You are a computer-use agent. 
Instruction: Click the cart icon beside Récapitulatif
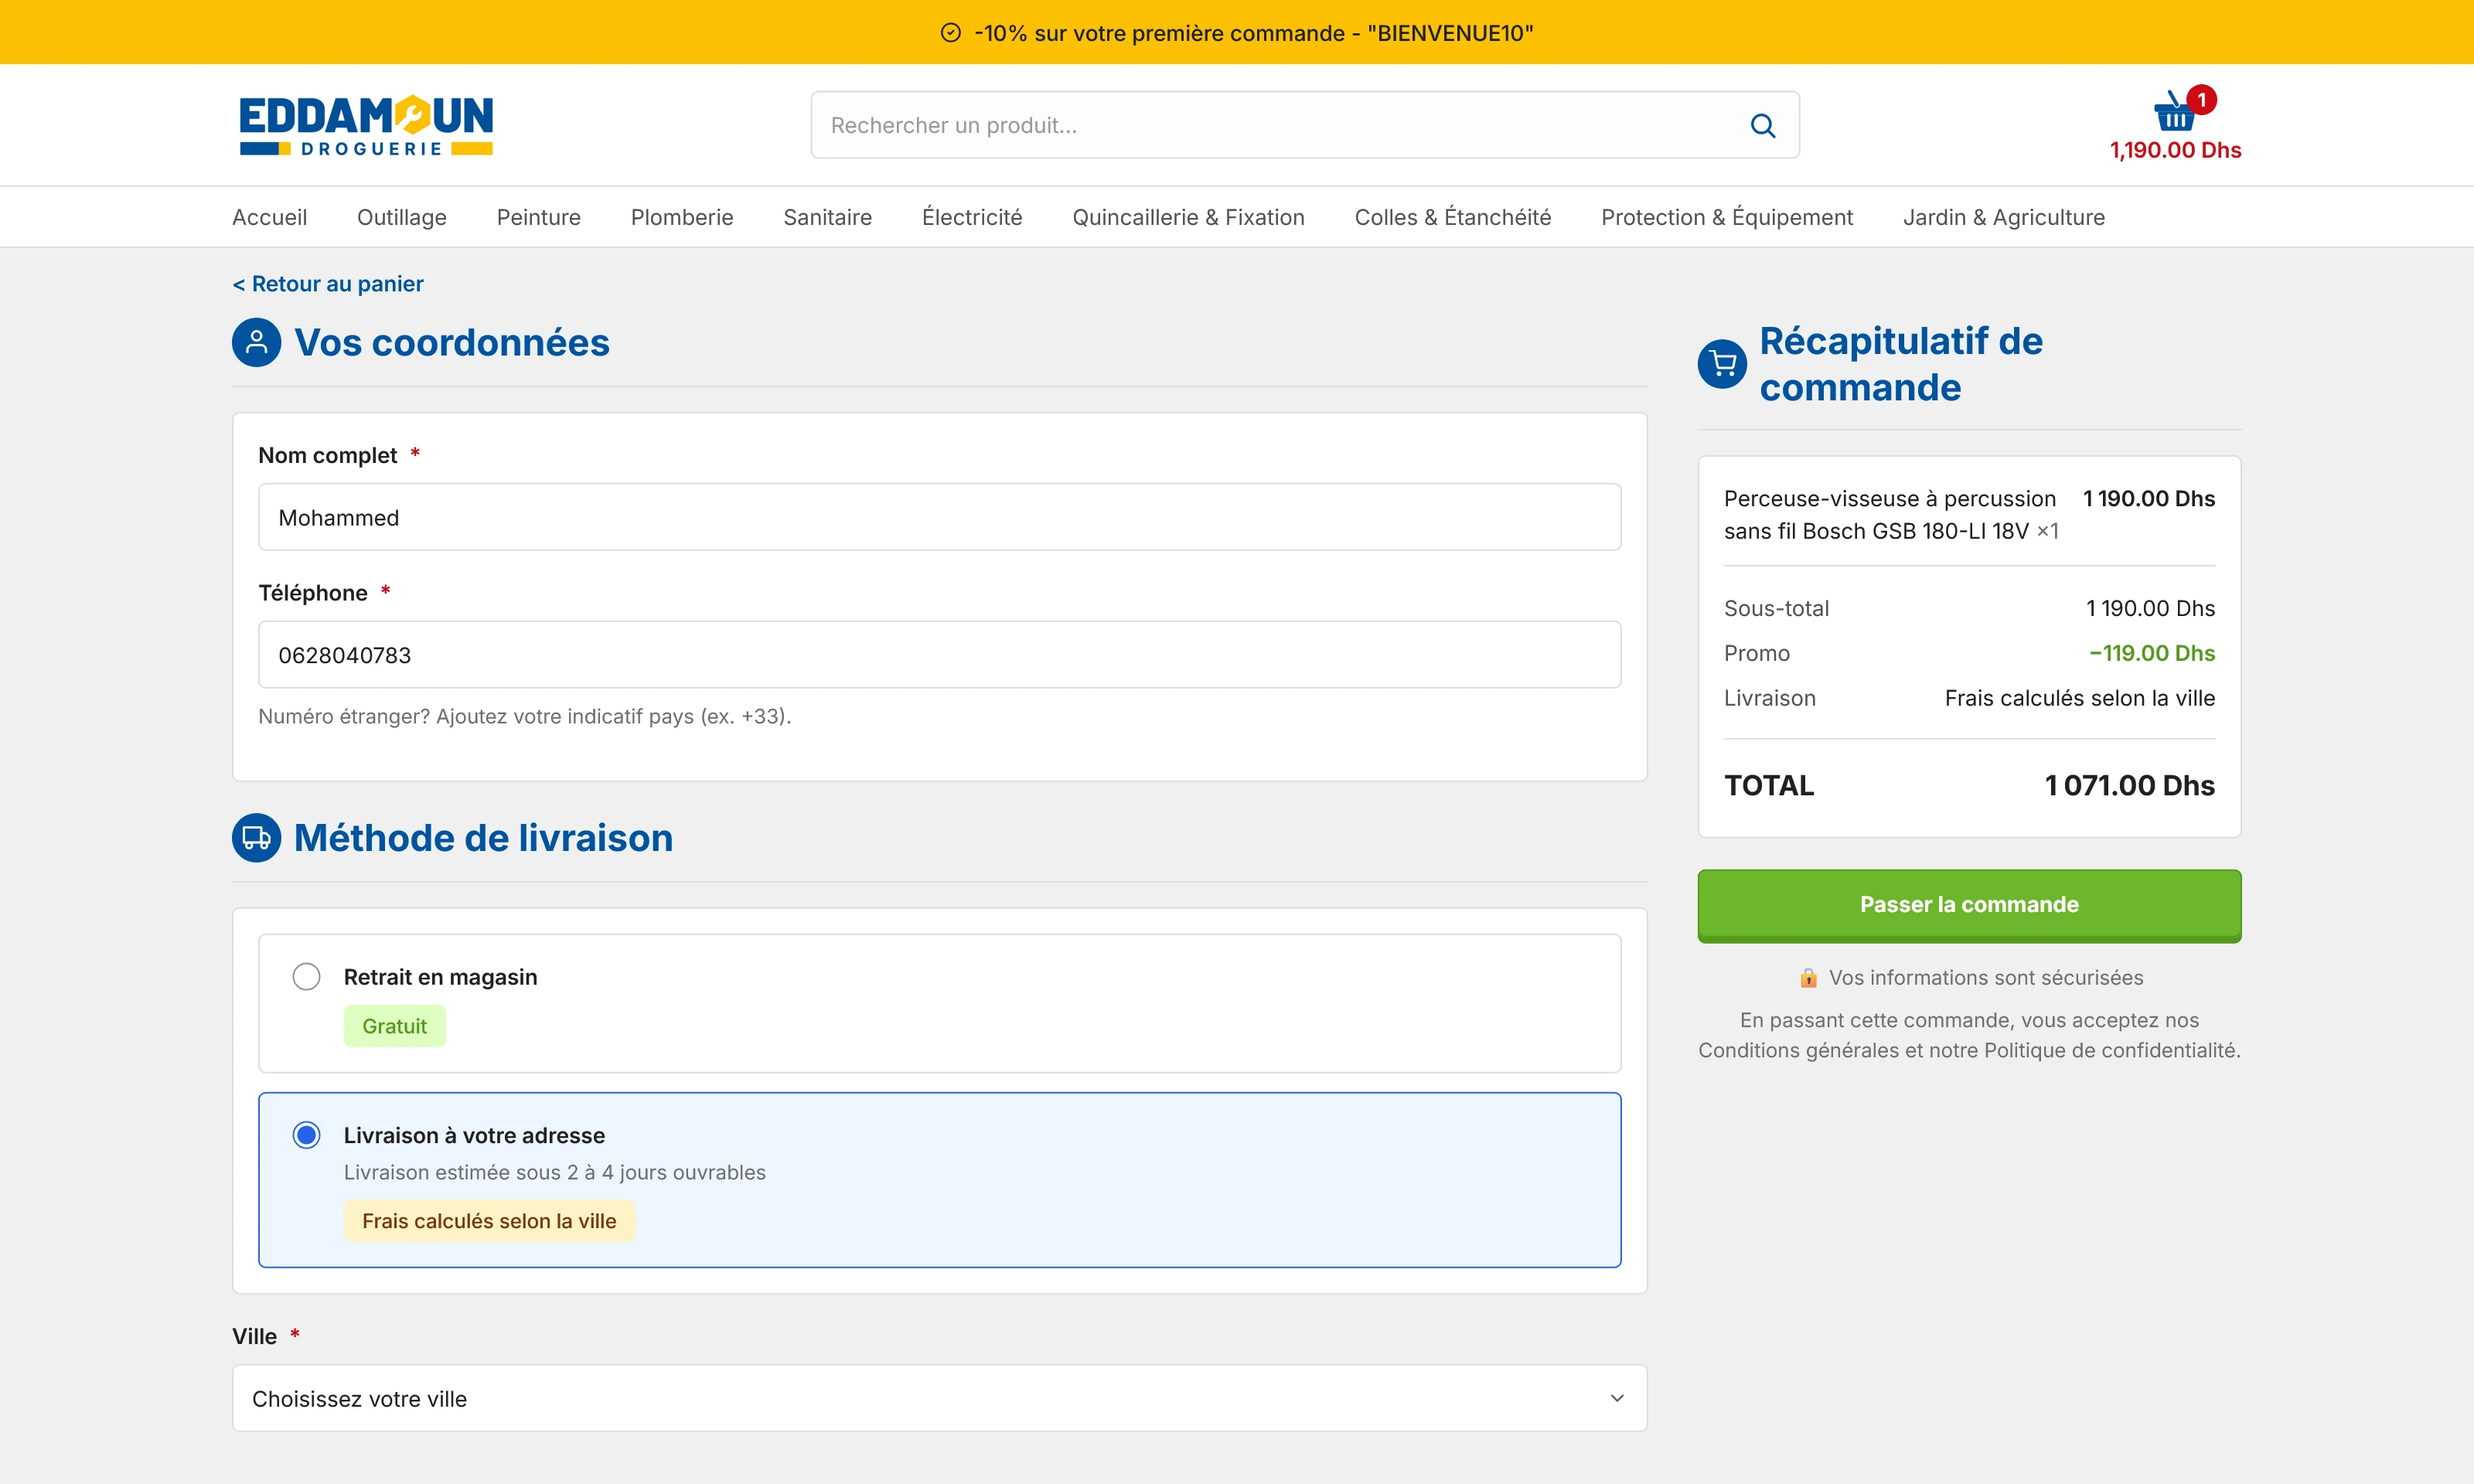[x=1722, y=364]
